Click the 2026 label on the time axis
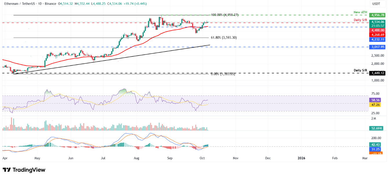 [301, 158]
